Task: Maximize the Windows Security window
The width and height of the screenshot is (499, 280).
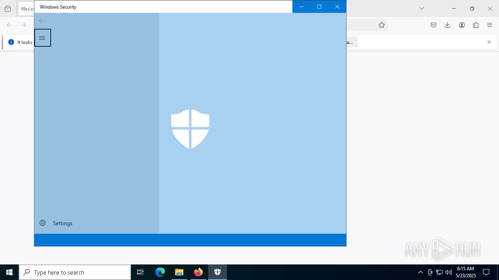Action: [x=319, y=7]
